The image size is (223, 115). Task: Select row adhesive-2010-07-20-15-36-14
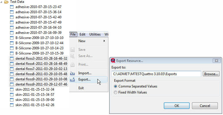36,12
